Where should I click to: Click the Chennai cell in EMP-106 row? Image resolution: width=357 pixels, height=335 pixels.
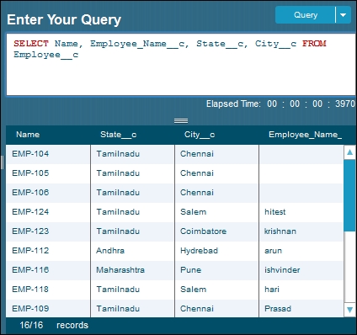216,193
